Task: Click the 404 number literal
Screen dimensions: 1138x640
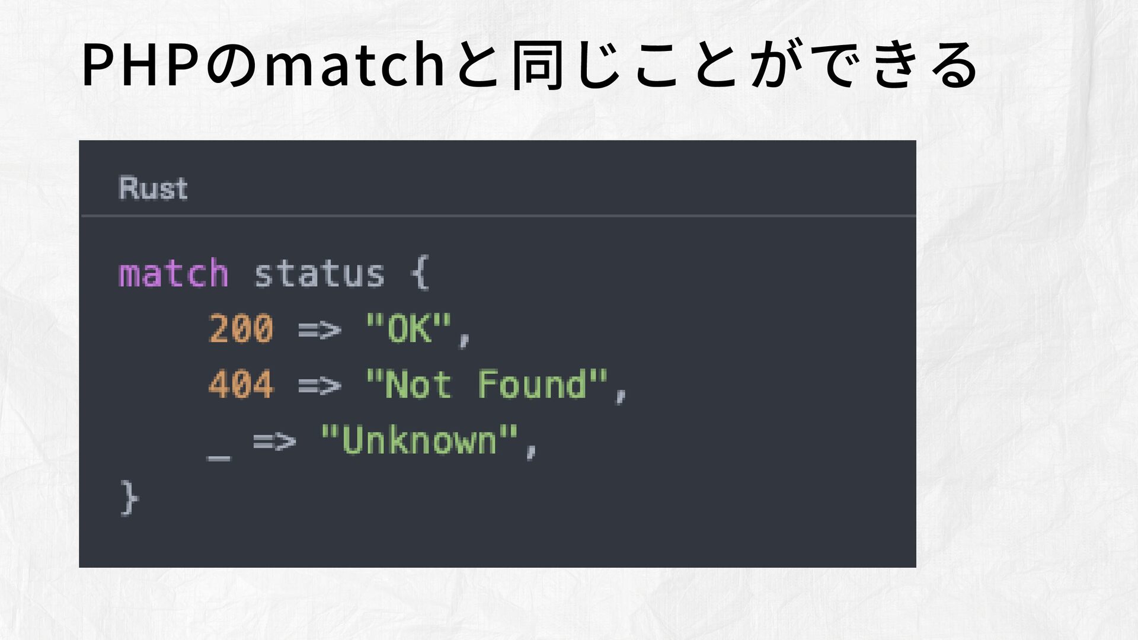Action: coord(241,384)
